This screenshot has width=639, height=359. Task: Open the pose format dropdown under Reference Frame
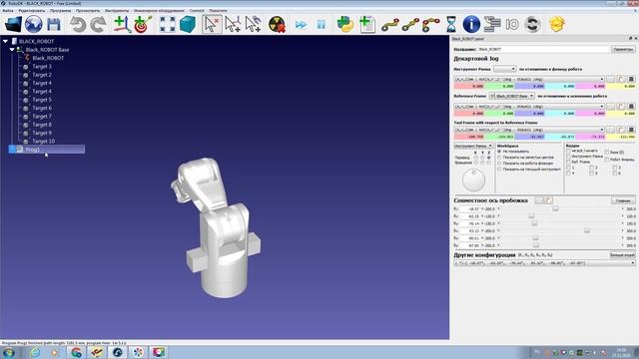(529, 107)
